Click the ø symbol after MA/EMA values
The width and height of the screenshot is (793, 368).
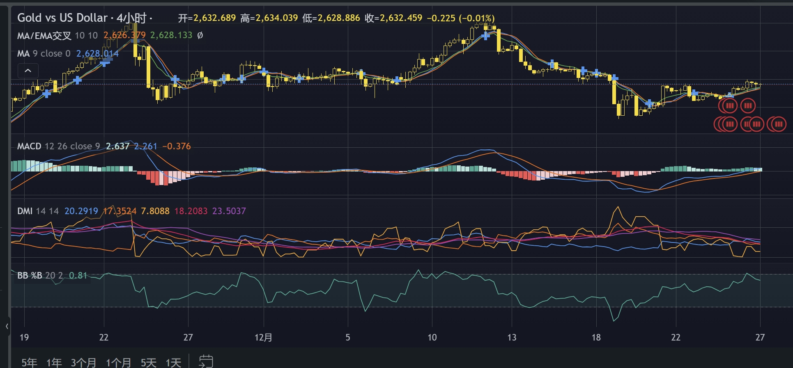[x=200, y=35]
